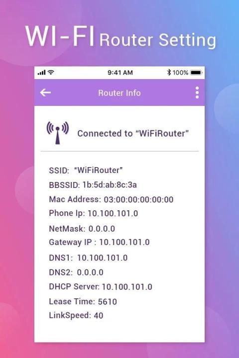Tap the LinkSpeed 40 row
The height and width of the screenshot is (358, 239).
tap(76, 316)
